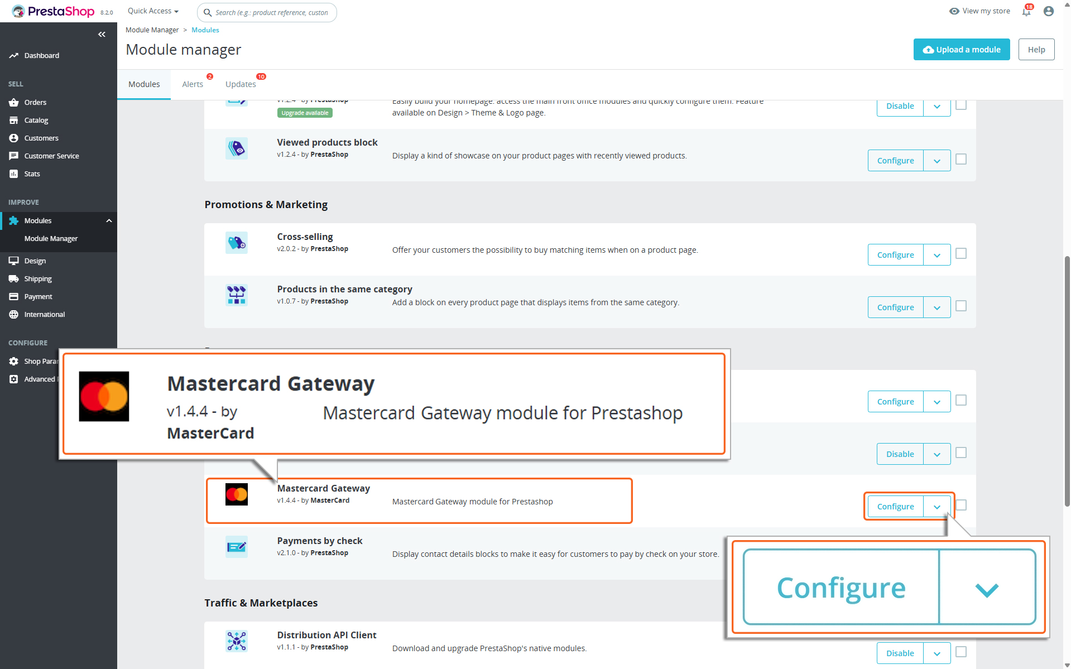The width and height of the screenshot is (1071, 669).
Task: Click the Advanced Parameters icon
Action: tap(14, 379)
